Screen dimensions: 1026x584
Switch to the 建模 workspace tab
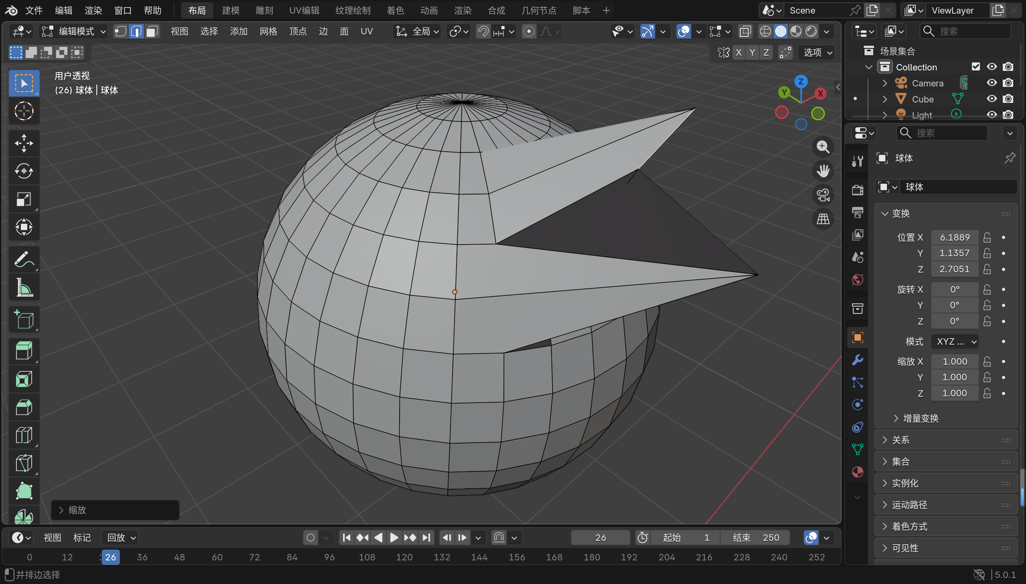(230, 10)
